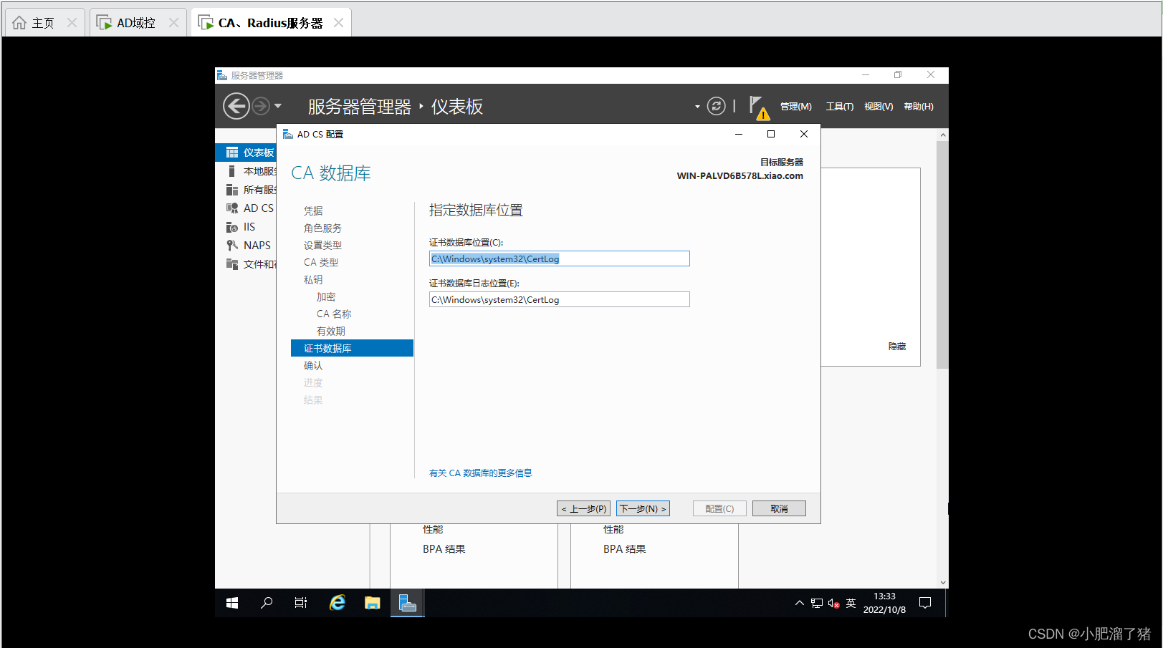Open the 管理(M) menu
This screenshot has width=1163, height=648.
click(795, 107)
